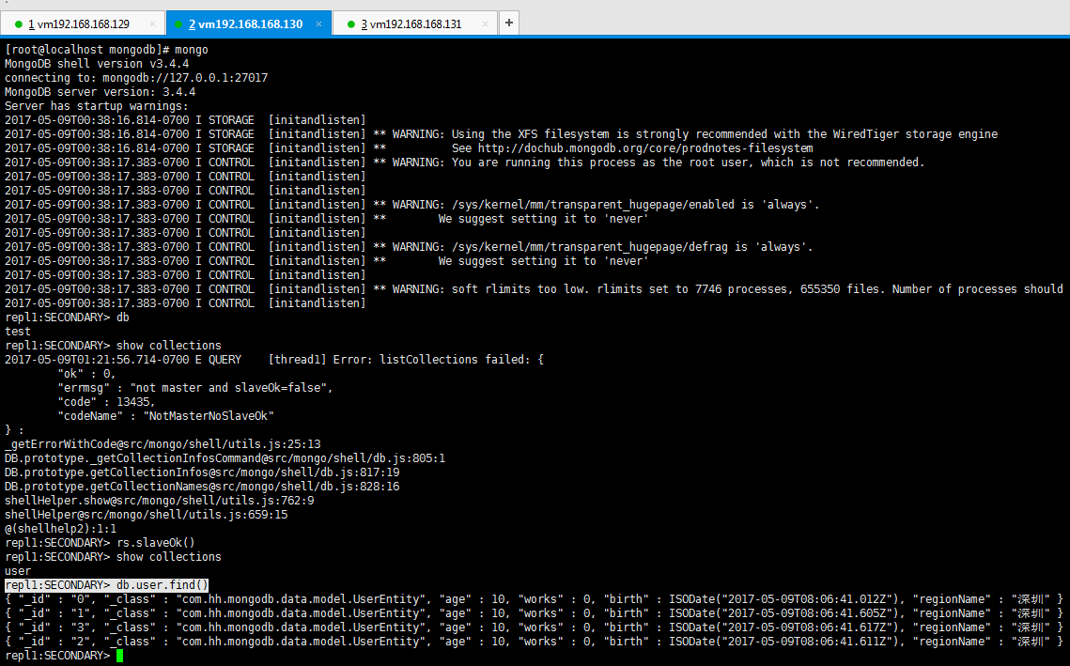
Task: Click the "repl1:SECONDARY> db" command line
Action: 67,318
